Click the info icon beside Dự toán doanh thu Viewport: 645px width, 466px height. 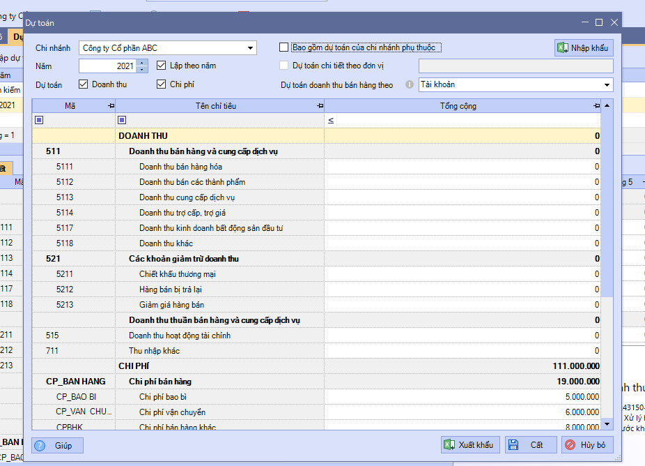coord(410,85)
